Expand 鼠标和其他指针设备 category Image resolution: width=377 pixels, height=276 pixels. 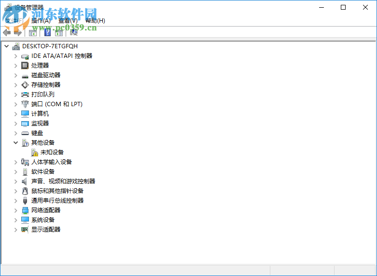16,191
